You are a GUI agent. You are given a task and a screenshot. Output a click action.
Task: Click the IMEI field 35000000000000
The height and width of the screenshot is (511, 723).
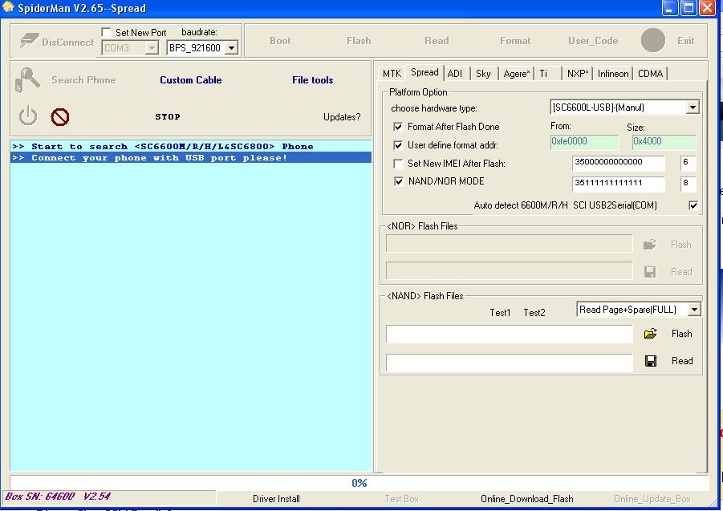[619, 163]
